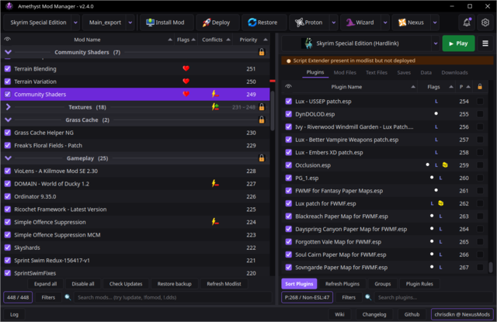Click the Check Updates button
497x322 pixels.
[126, 284]
